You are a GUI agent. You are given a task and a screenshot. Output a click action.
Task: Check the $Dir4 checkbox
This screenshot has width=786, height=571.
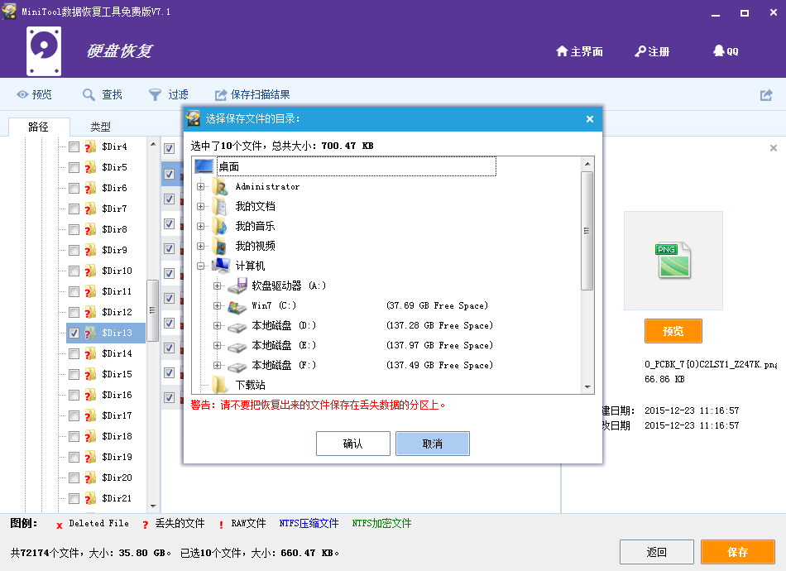[x=74, y=146]
